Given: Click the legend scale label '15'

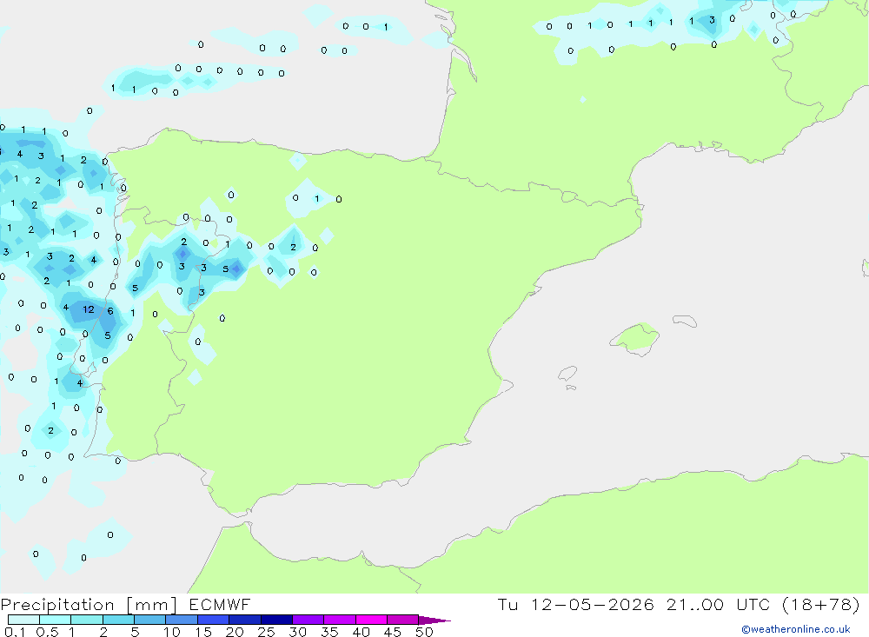Looking at the screenshot, I should (203, 632).
